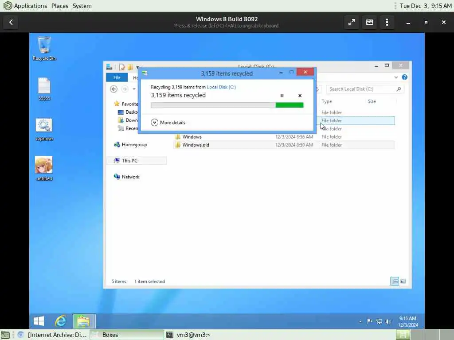Sort by Size column header
Screen dimensions: 454x340
(372, 101)
